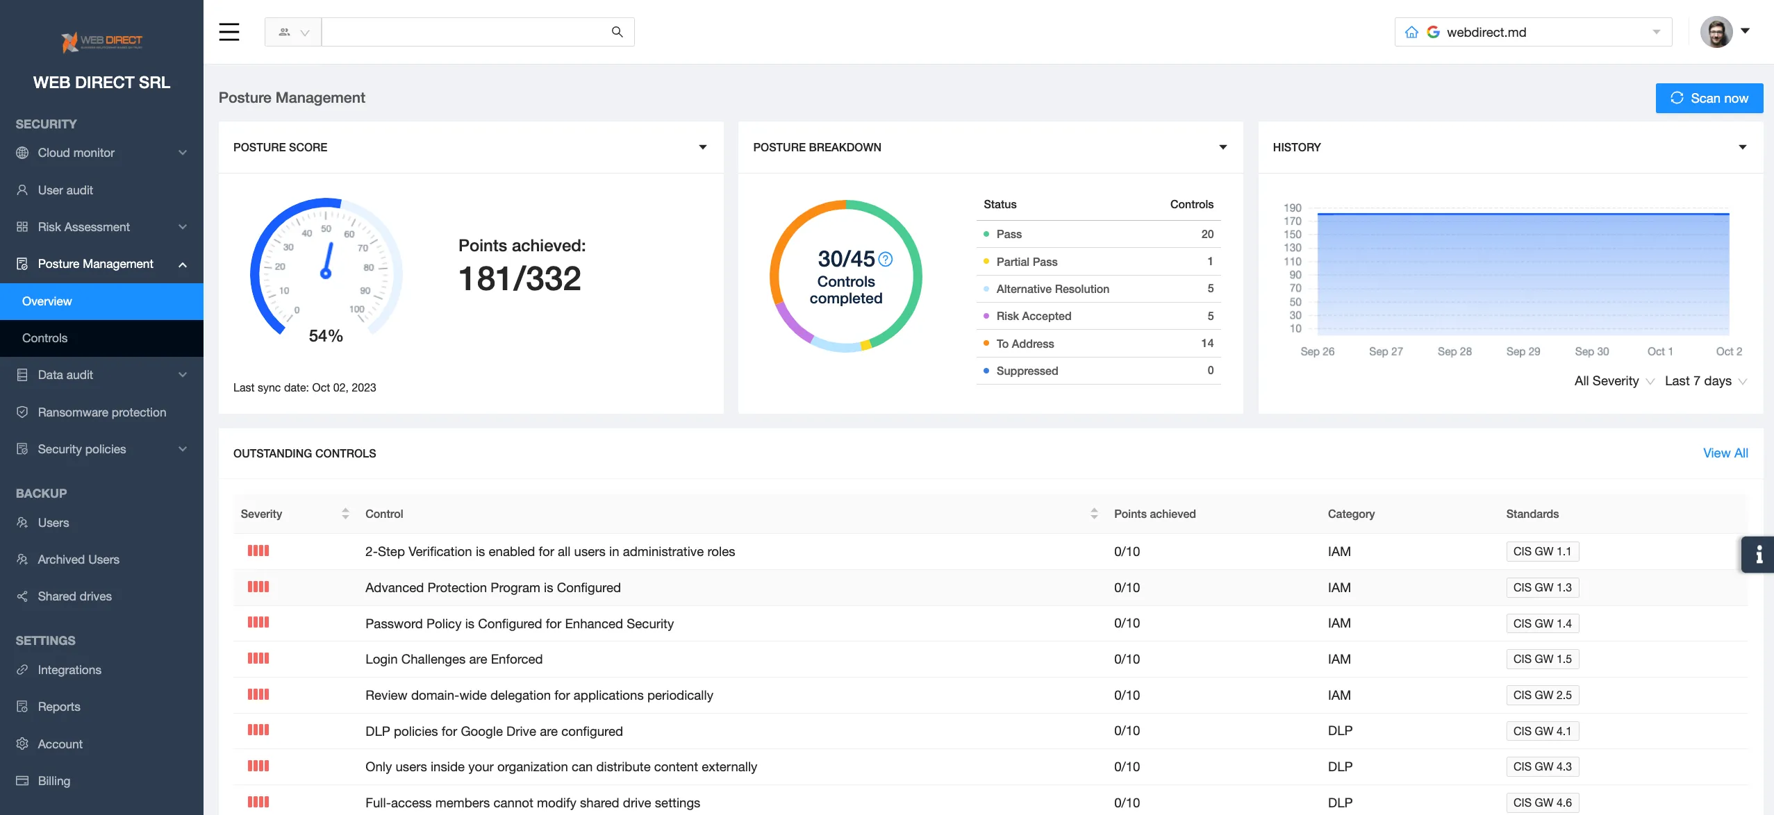1774x815 pixels.
Task: Open the info panel icon at right edge
Action: [x=1758, y=555]
